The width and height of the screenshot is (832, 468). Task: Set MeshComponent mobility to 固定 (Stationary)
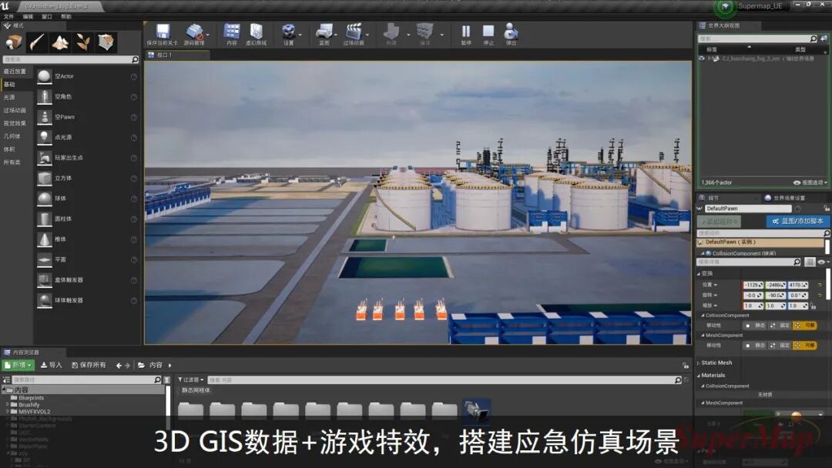(780, 346)
